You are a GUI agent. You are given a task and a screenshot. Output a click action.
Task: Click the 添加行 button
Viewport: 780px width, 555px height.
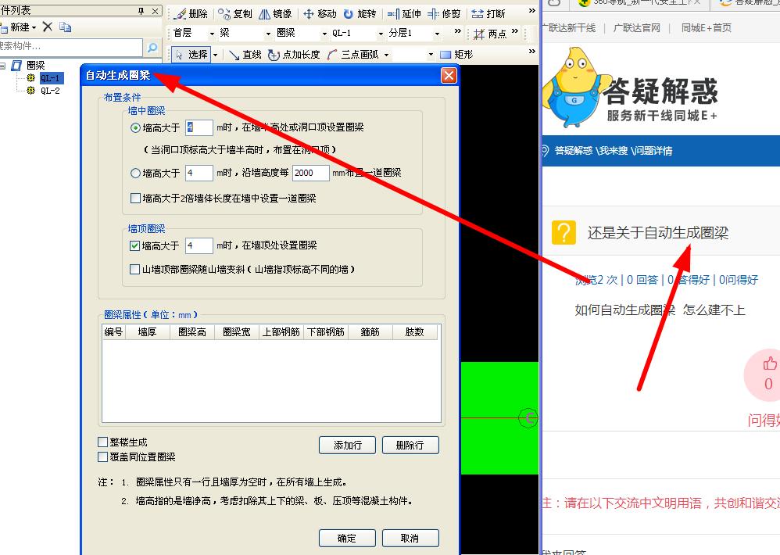(x=347, y=445)
